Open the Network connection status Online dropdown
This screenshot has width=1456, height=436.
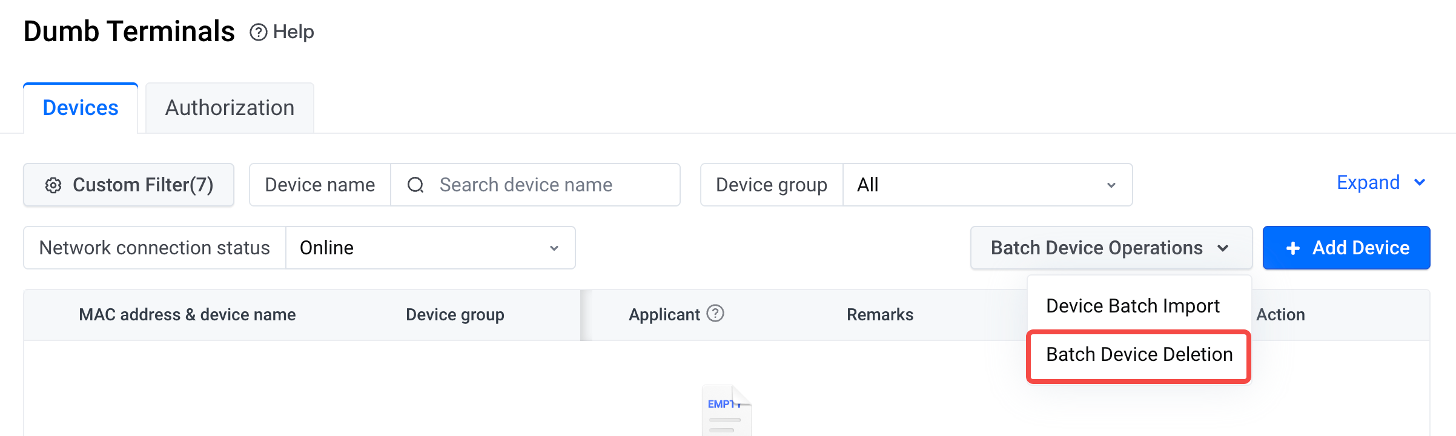[430, 248]
